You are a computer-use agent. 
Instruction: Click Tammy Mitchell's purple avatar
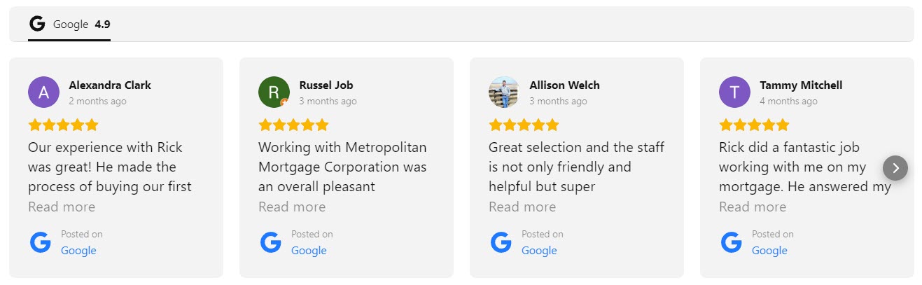coord(734,92)
